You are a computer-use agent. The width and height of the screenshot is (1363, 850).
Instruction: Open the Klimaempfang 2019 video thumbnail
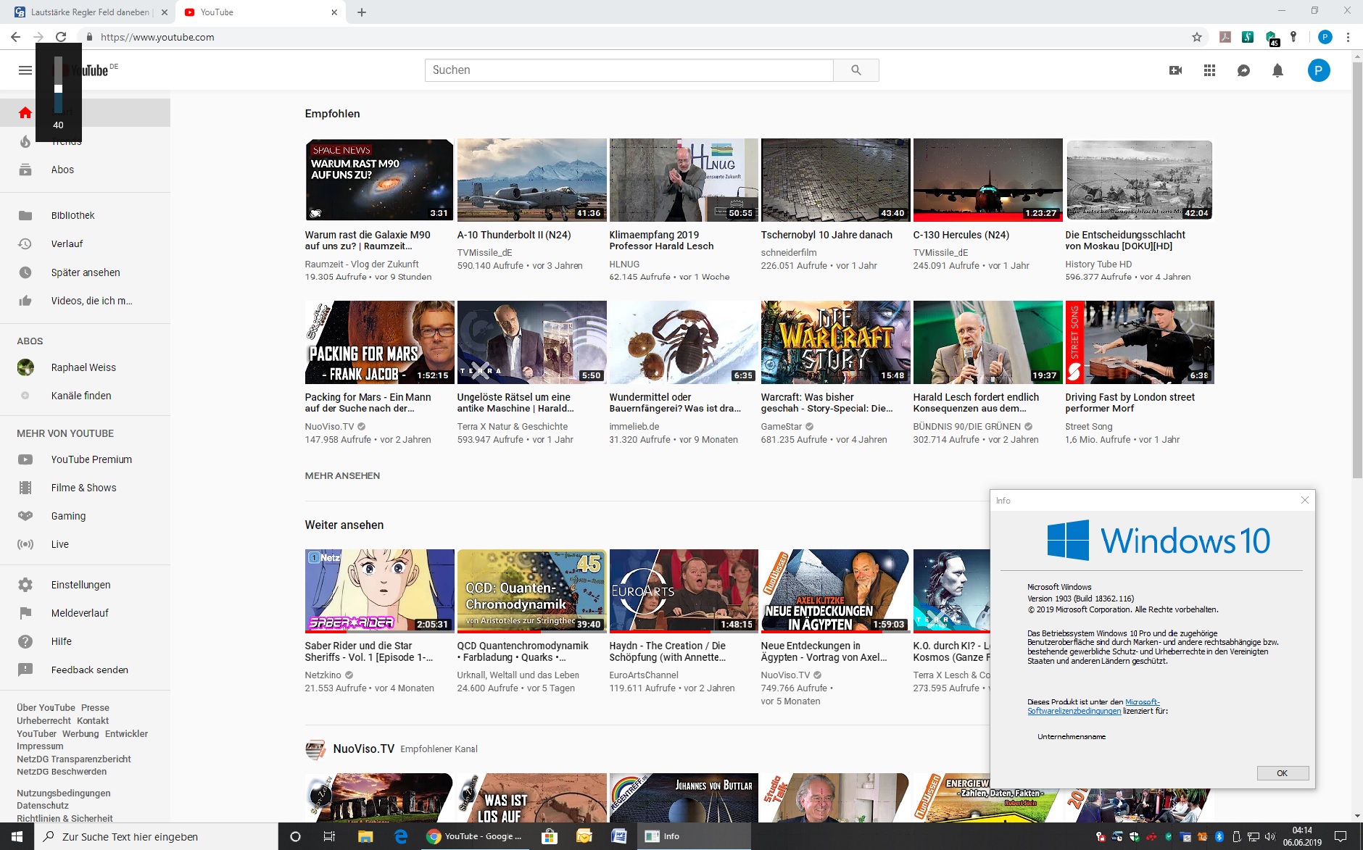pyautogui.click(x=684, y=180)
